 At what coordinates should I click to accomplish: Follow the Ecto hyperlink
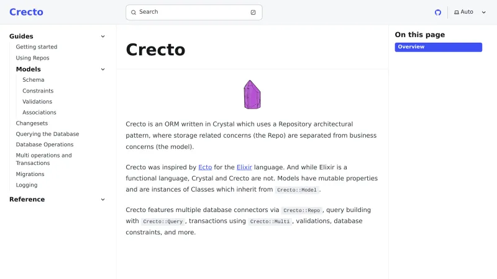205,167
